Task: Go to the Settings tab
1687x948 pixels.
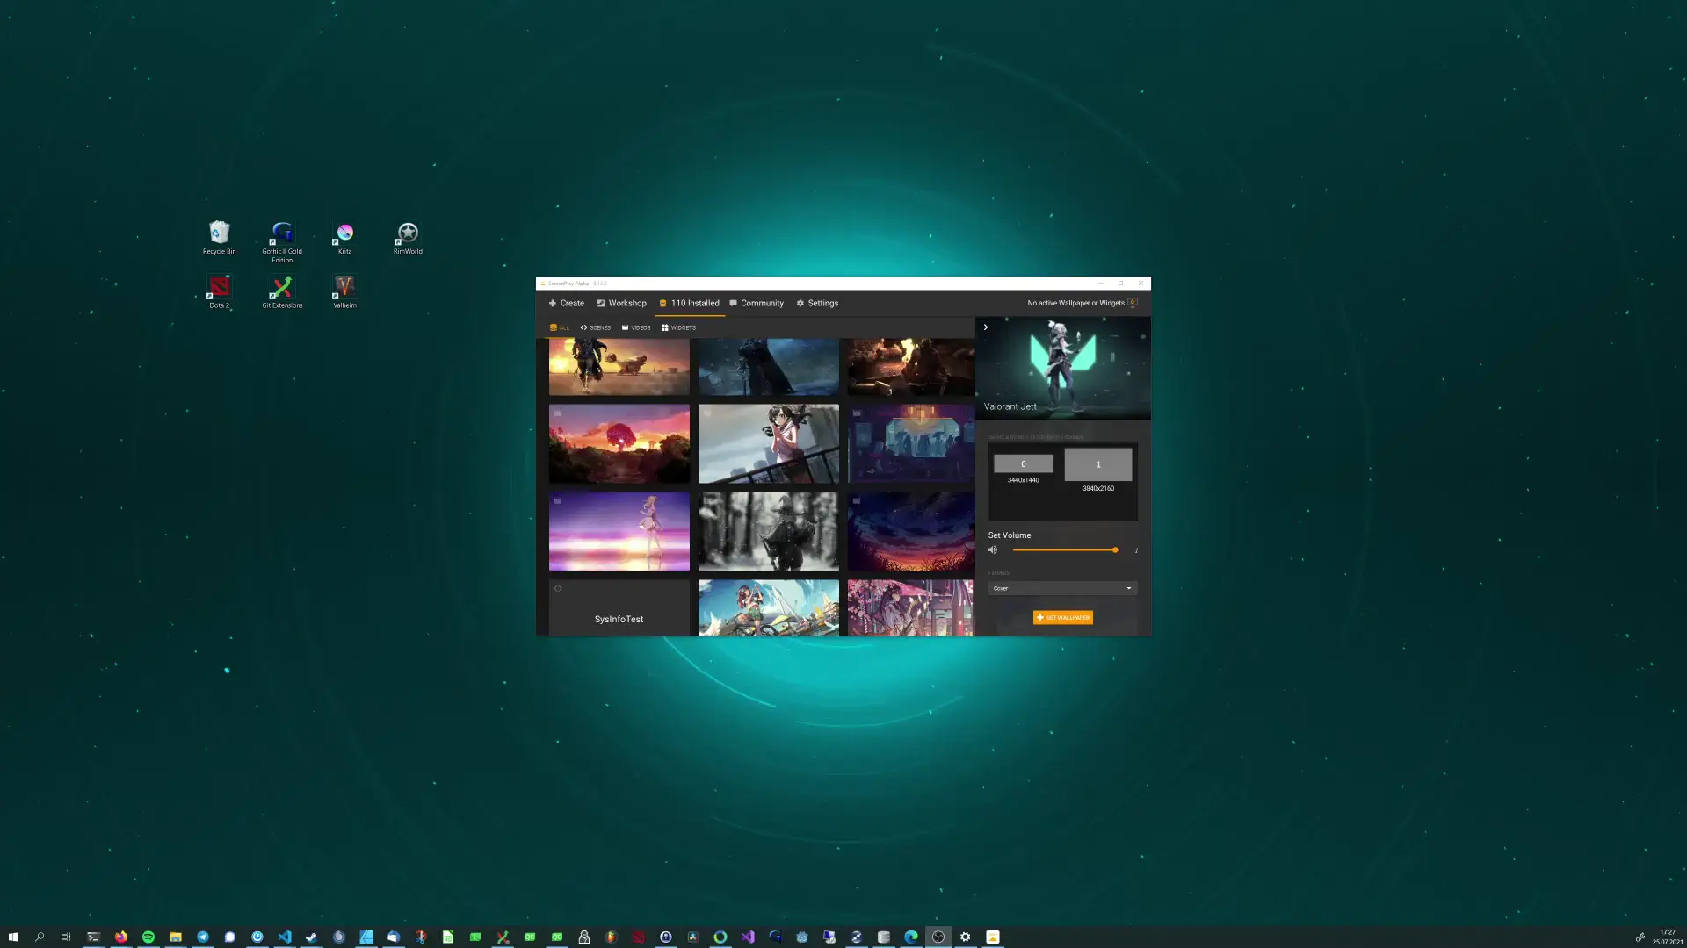Action: [817, 303]
